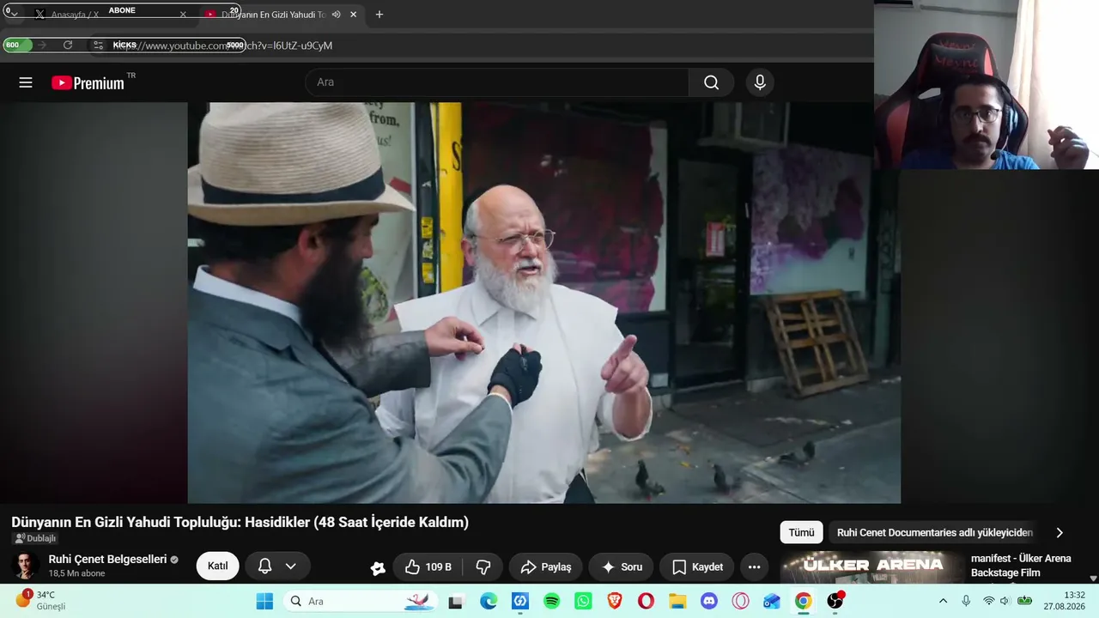The width and height of the screenshot is (1099, 618).
Task: Open Brave browser from the taskbar
Action: 615,601
